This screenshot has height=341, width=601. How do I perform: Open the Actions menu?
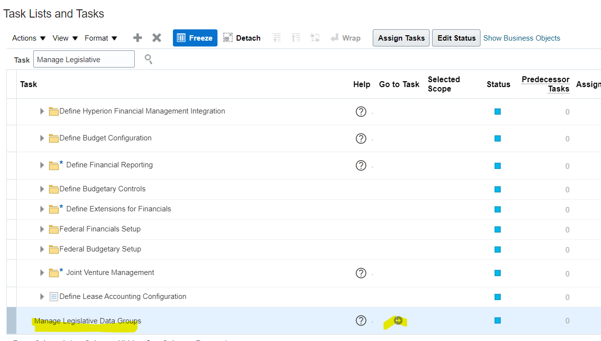pyautogui.click(x=29, y=38)
